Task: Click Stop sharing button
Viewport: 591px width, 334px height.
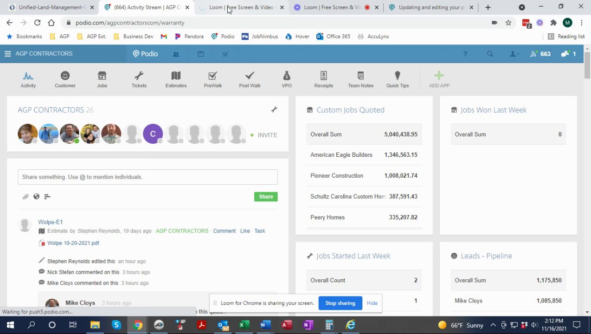Action: pos(340,303)
